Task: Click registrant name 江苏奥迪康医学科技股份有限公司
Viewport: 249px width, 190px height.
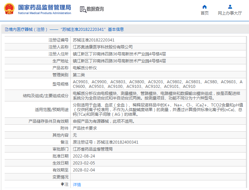Action: (103, 47)
